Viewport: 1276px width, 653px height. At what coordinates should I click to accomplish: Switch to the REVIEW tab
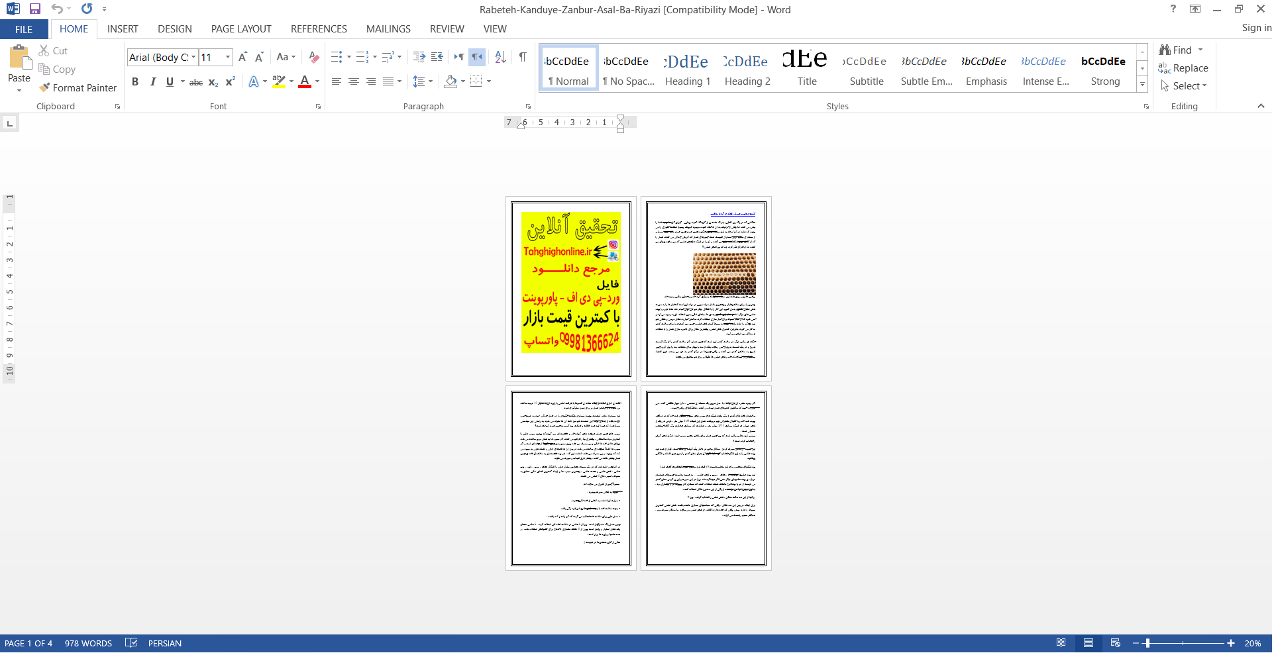click(x=447, y=29)
